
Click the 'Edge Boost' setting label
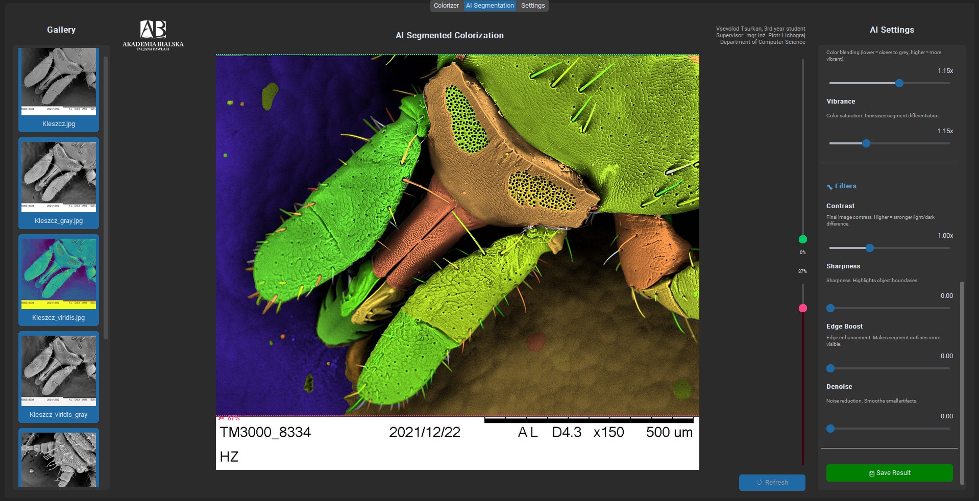click(x=844, y=327)
